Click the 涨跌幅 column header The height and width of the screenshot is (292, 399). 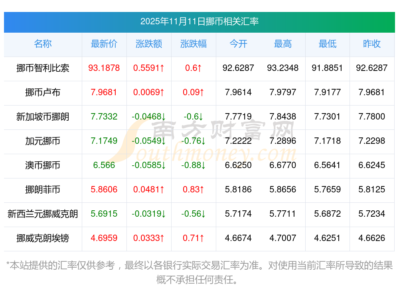pos(194,44)
